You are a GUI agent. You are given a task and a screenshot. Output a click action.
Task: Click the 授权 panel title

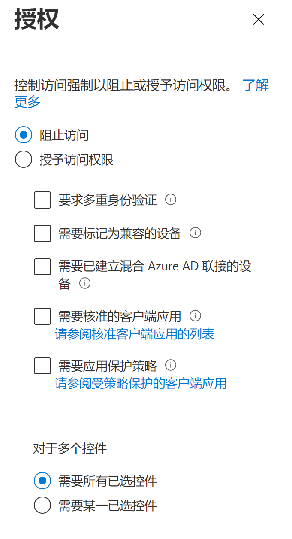tap(36, 20)
